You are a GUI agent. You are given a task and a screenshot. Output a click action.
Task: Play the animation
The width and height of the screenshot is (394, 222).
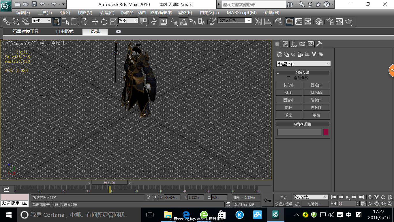(348, 197)
